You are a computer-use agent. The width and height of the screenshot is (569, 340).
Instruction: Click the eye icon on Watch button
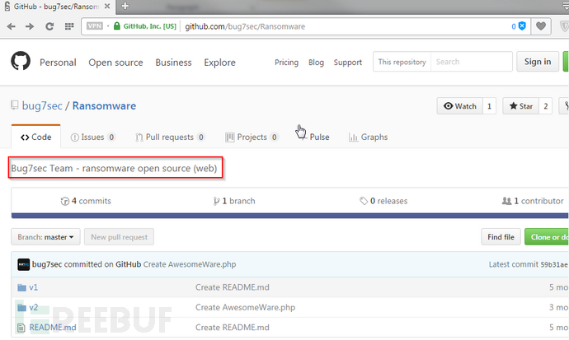click(448, 105)
